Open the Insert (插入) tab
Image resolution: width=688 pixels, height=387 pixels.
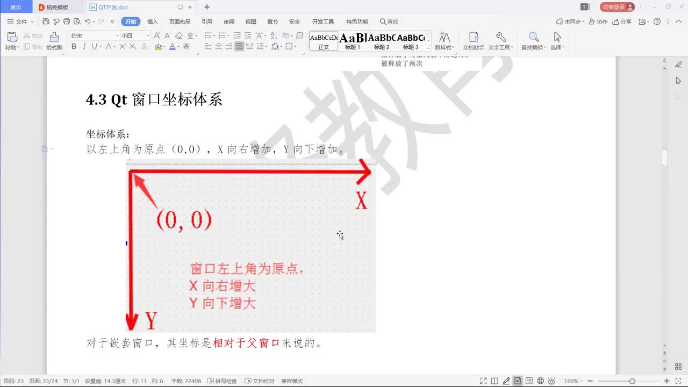153,21
